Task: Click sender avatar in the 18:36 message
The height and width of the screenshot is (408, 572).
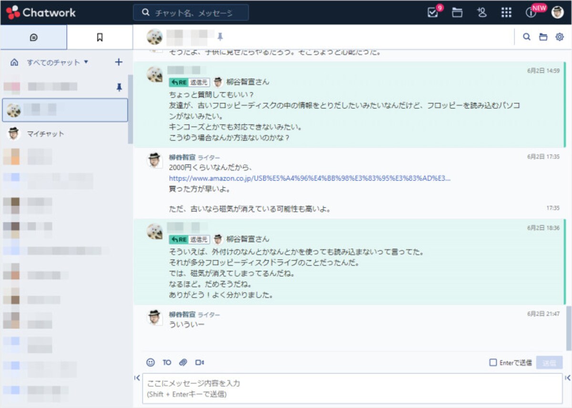Action: point(154,231)
